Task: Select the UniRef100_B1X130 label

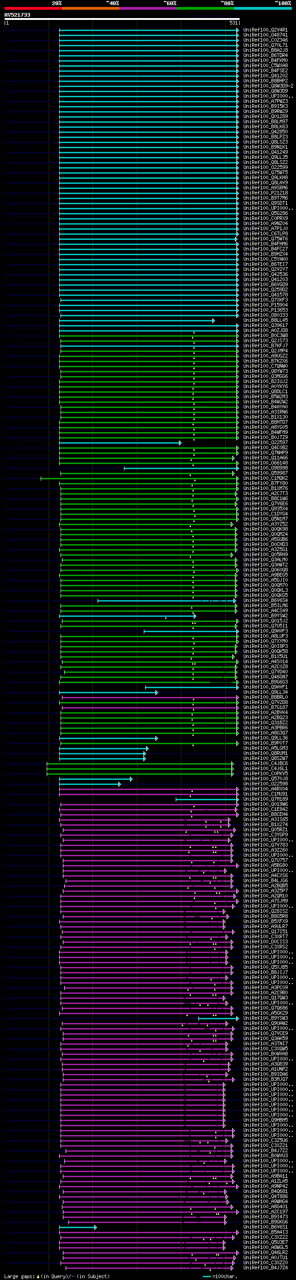Action: tap(265, 417)
